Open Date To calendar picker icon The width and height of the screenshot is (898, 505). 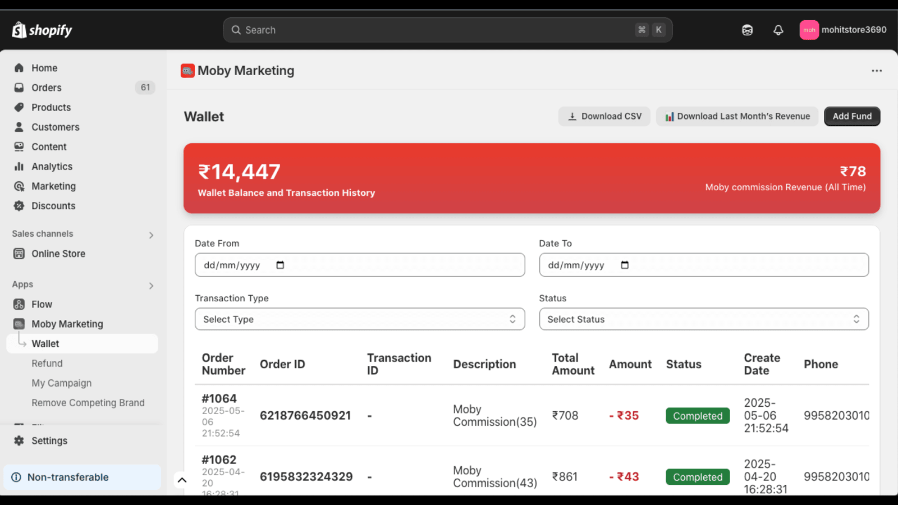point(625,265)
